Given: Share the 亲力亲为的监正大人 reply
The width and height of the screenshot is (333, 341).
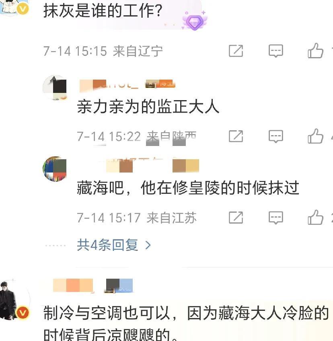Looking at the screenshot, I should coord(236,136).
